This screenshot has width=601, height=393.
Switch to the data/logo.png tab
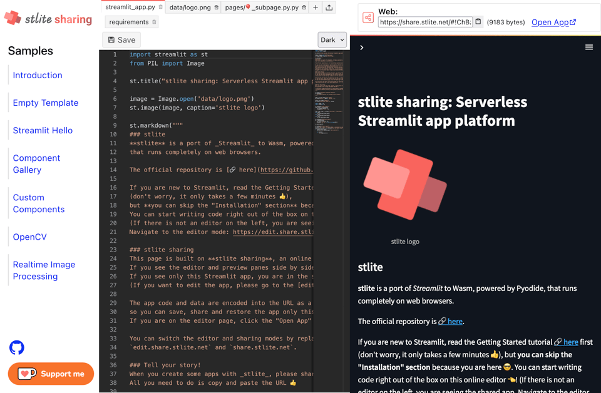[x=190, y=8]
